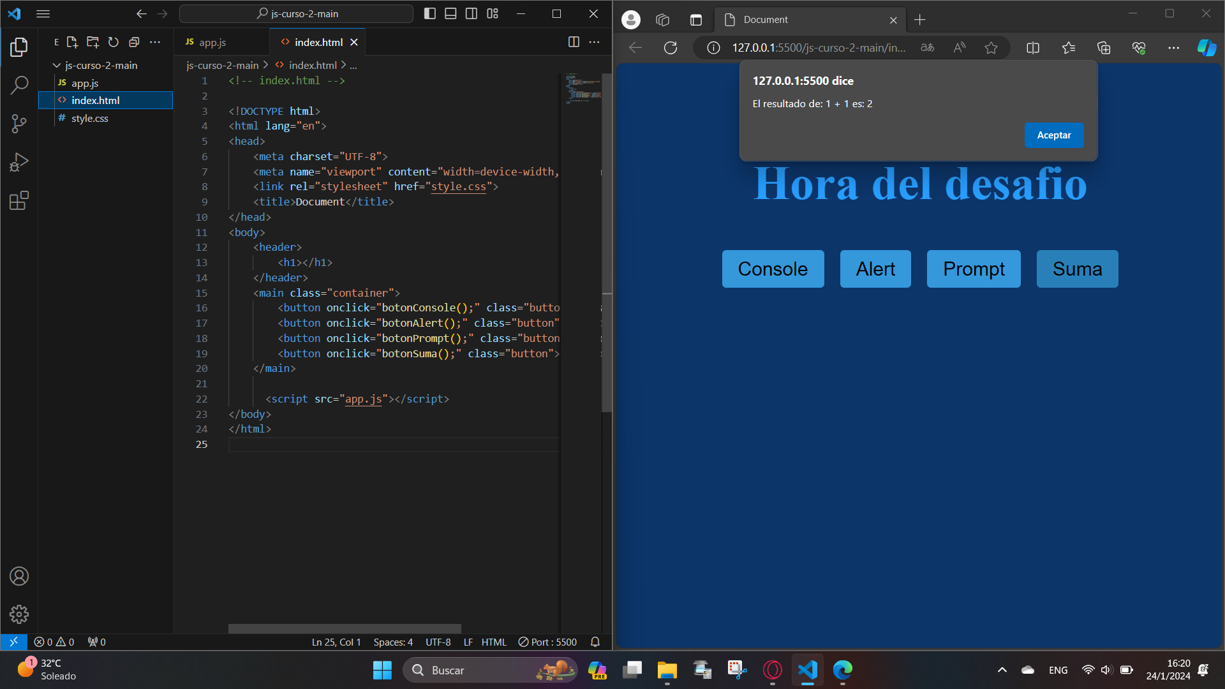
Task: Create a new file in Explorer
Action: pos(72,42)
